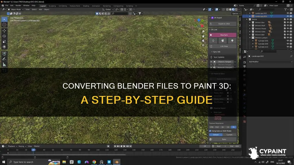Viewport: 294px width, 165px height.
Task: Disable Cylinder.006 in renders
Action: click(291, 41)
